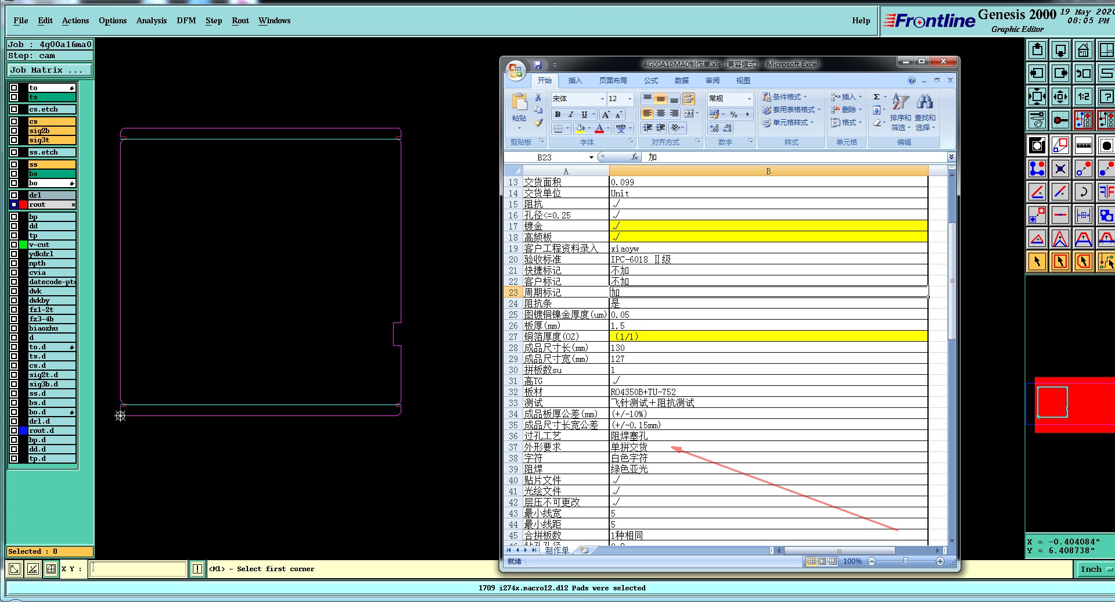This screenshot has height=602, width=1115.
Task: Toggle the checkbox for the drl layer
Action: coord(14,195)
